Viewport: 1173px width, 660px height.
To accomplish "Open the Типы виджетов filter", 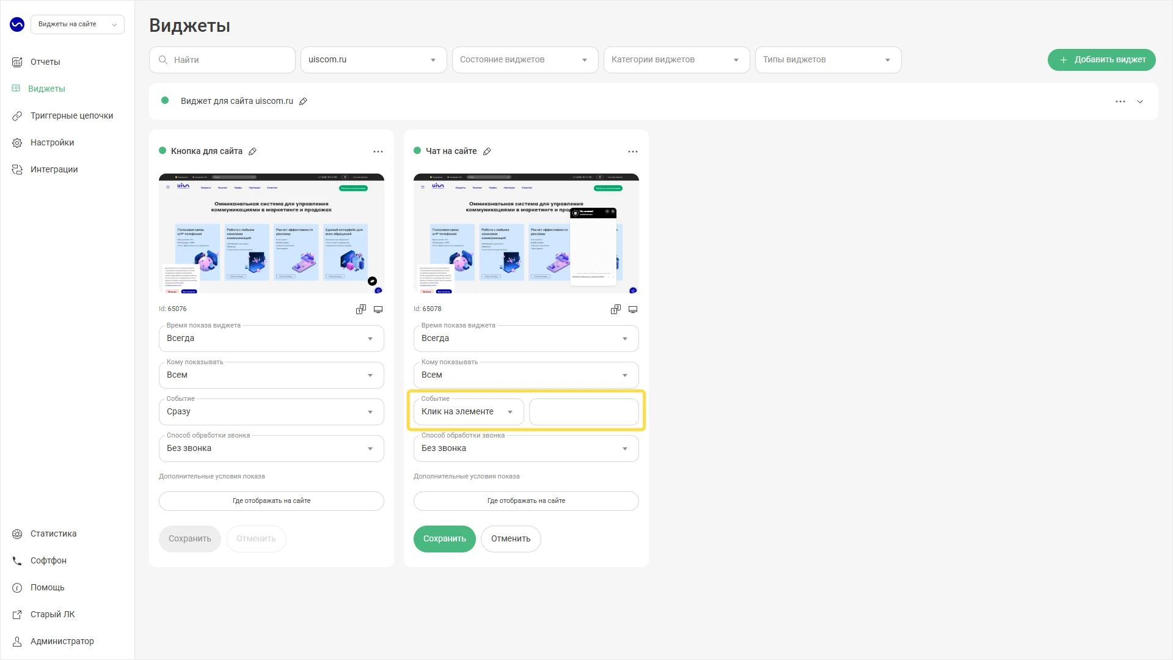I will coord(828,60).
